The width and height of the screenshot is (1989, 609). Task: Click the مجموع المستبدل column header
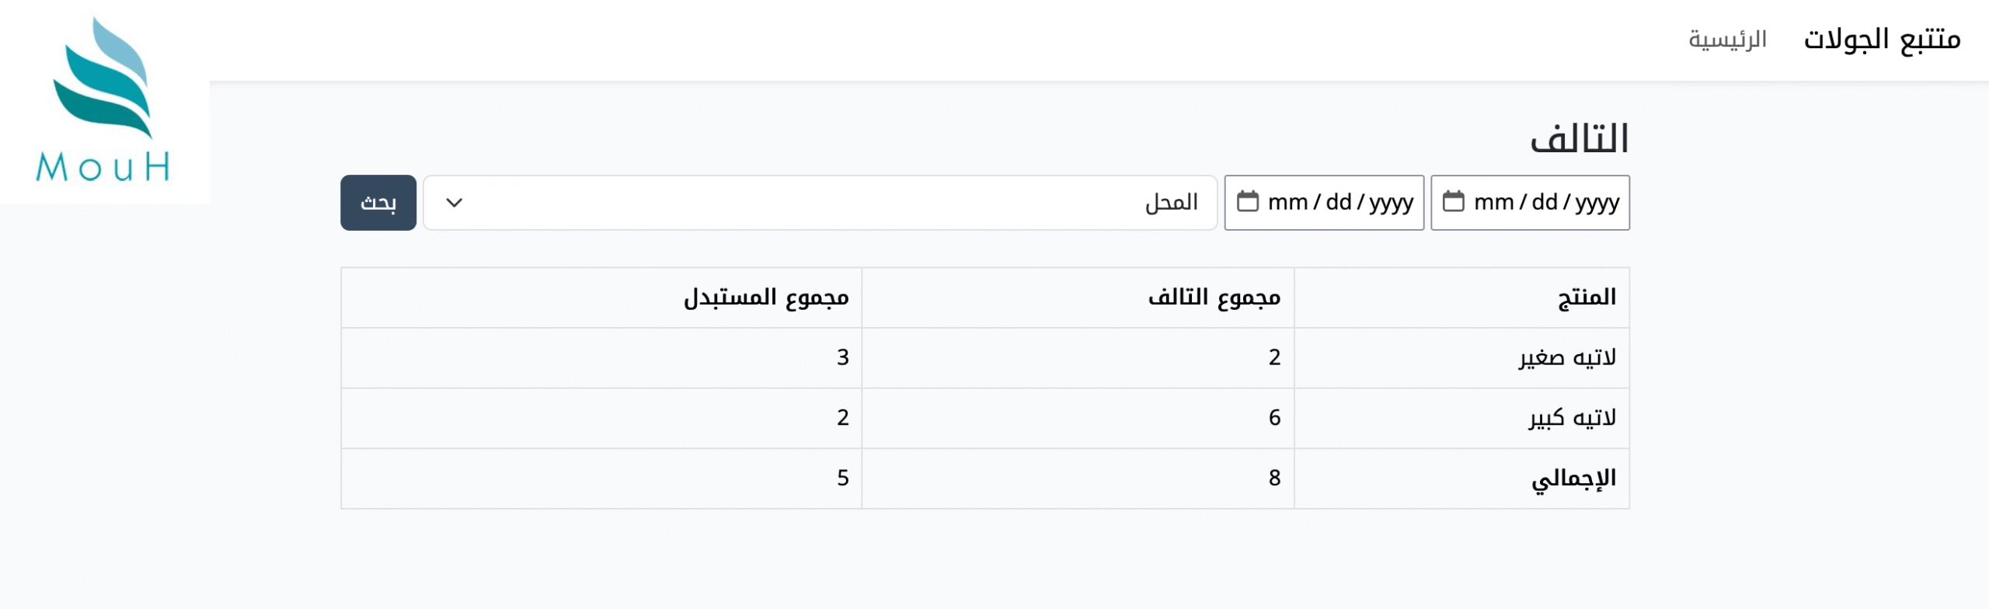[765, 298]
